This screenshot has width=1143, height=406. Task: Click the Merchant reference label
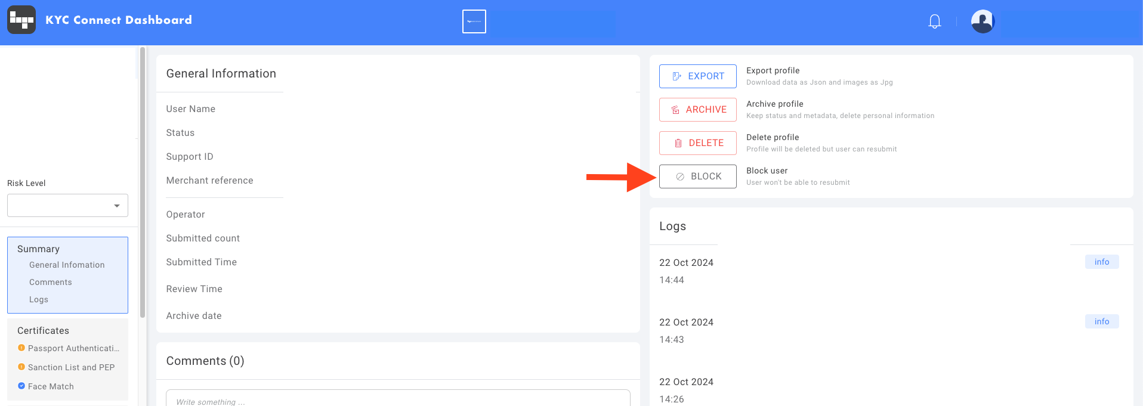209,180
